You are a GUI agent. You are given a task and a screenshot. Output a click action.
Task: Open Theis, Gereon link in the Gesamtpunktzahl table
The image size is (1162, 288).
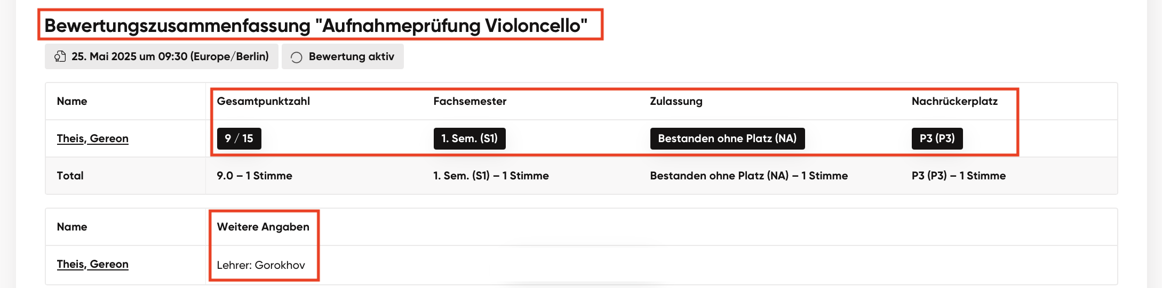click(x=92, y=138)
